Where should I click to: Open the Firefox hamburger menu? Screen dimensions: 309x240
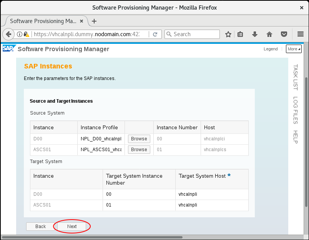point(300,34)
